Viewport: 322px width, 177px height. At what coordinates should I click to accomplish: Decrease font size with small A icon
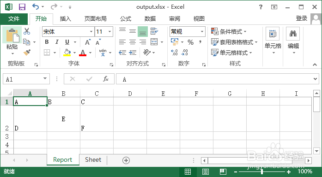point(98,42)
